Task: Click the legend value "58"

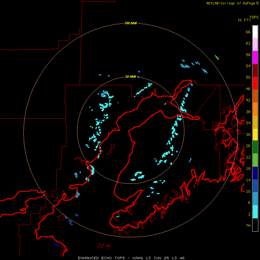Action: (x=248, y=55)
